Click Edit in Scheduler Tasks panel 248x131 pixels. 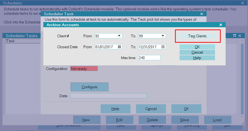click(x=120, y=120)
